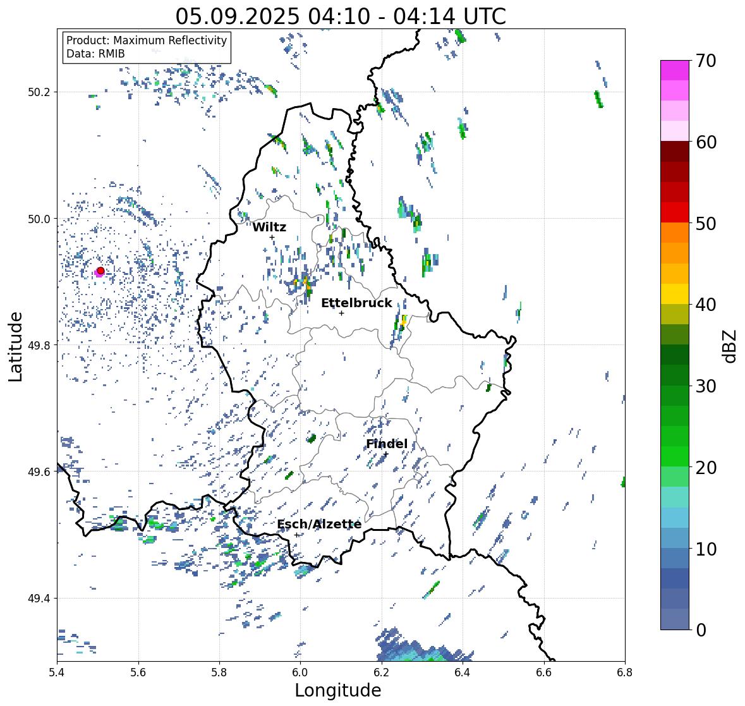The image size is (745, 706).
Task: Click the dBZ colorbar axis label
Action: point(730,345)
